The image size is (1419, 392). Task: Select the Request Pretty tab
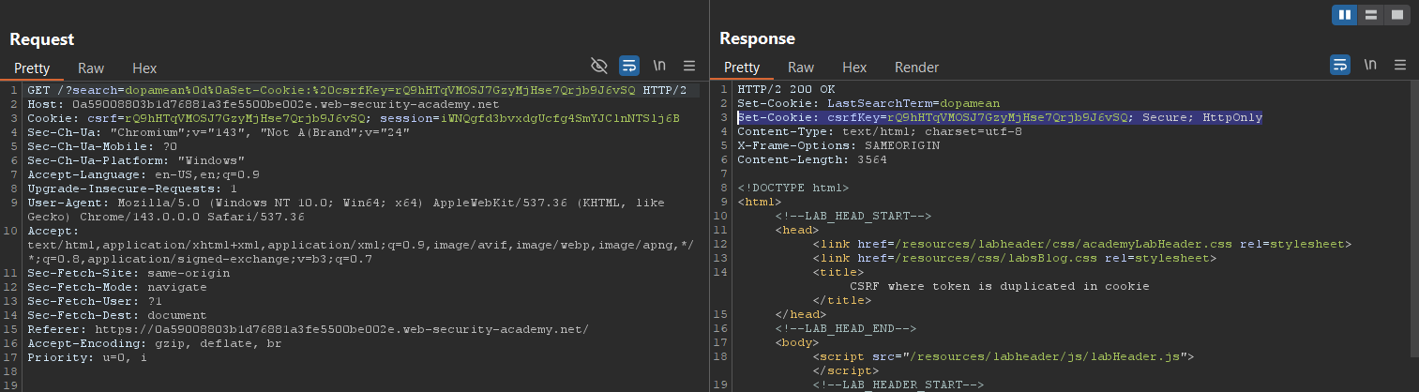point(32,68)
